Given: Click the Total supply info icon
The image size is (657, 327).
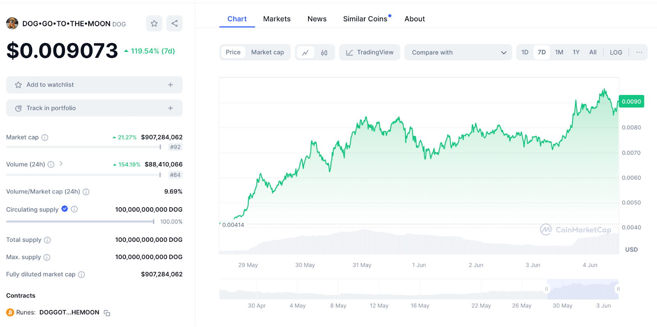Looking at the screenshot, I should pyautogui.click(x=47, y=240).
